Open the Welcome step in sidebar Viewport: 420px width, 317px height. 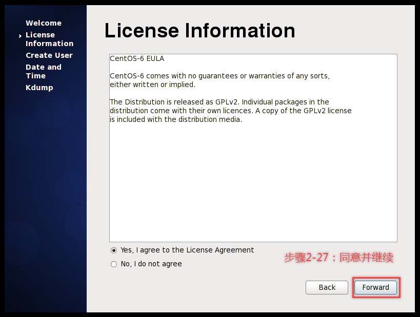(44, 23)
